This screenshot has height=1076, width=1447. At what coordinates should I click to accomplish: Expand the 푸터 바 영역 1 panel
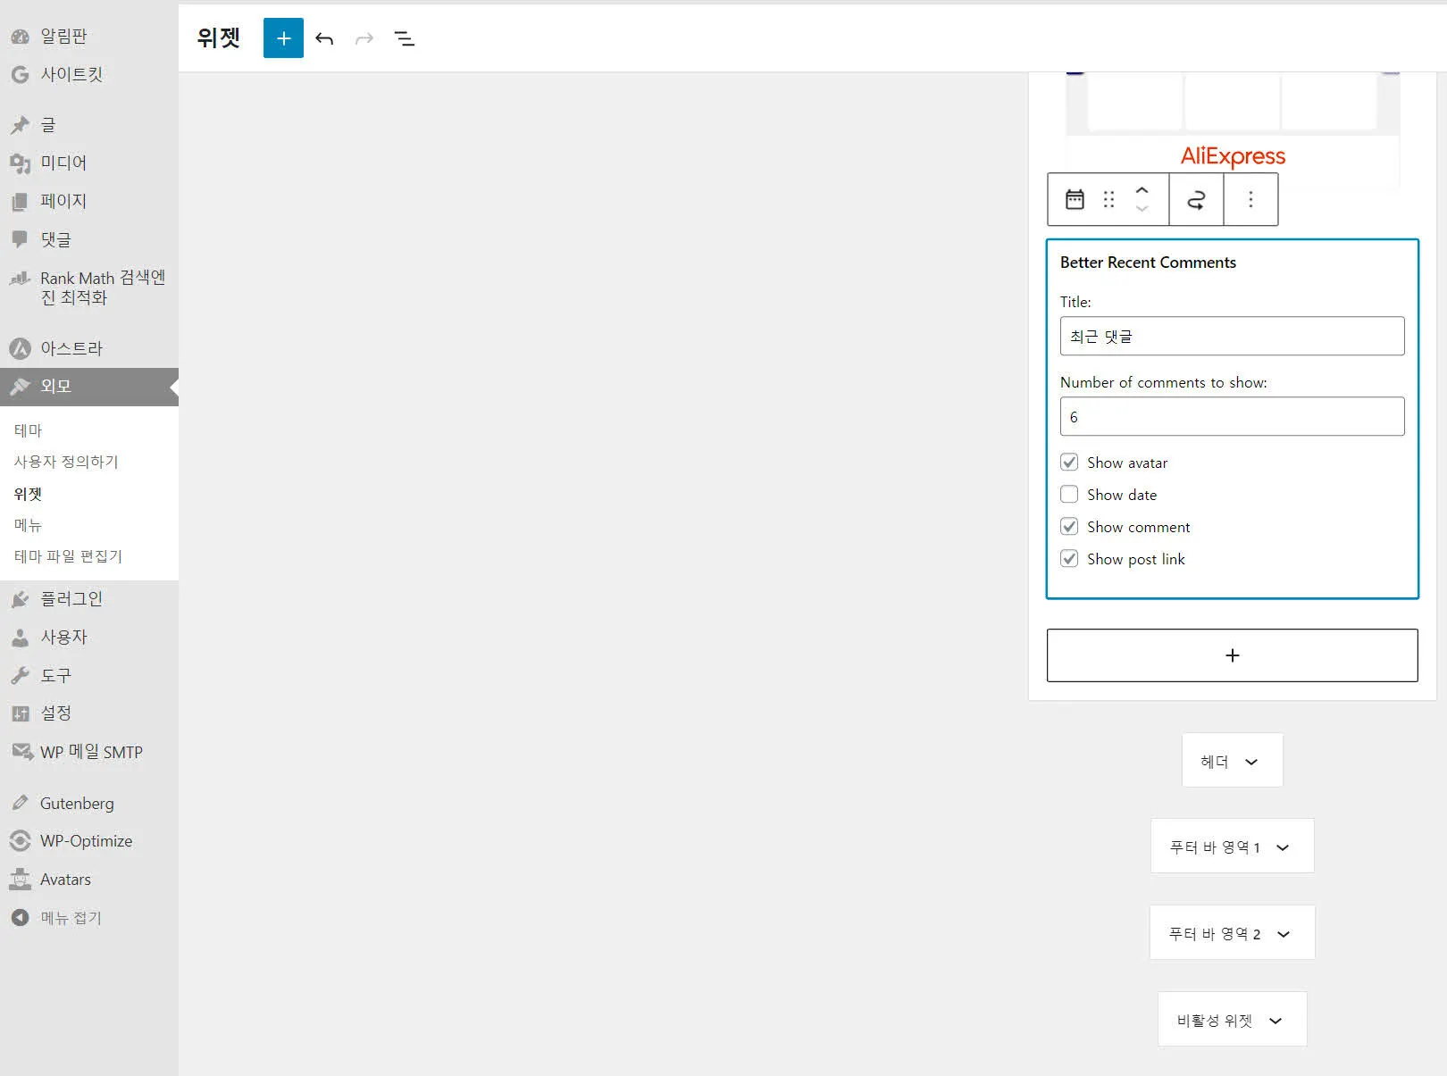point(1232,847)
